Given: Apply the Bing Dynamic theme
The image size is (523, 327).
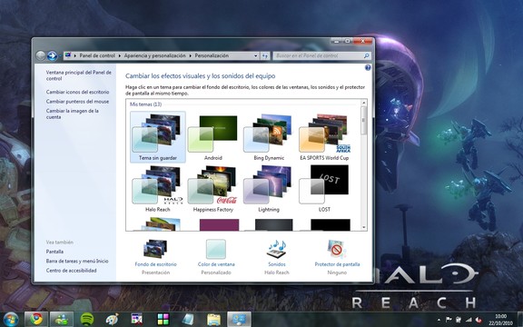Looking at the screenshot, I should click(269, 137).
